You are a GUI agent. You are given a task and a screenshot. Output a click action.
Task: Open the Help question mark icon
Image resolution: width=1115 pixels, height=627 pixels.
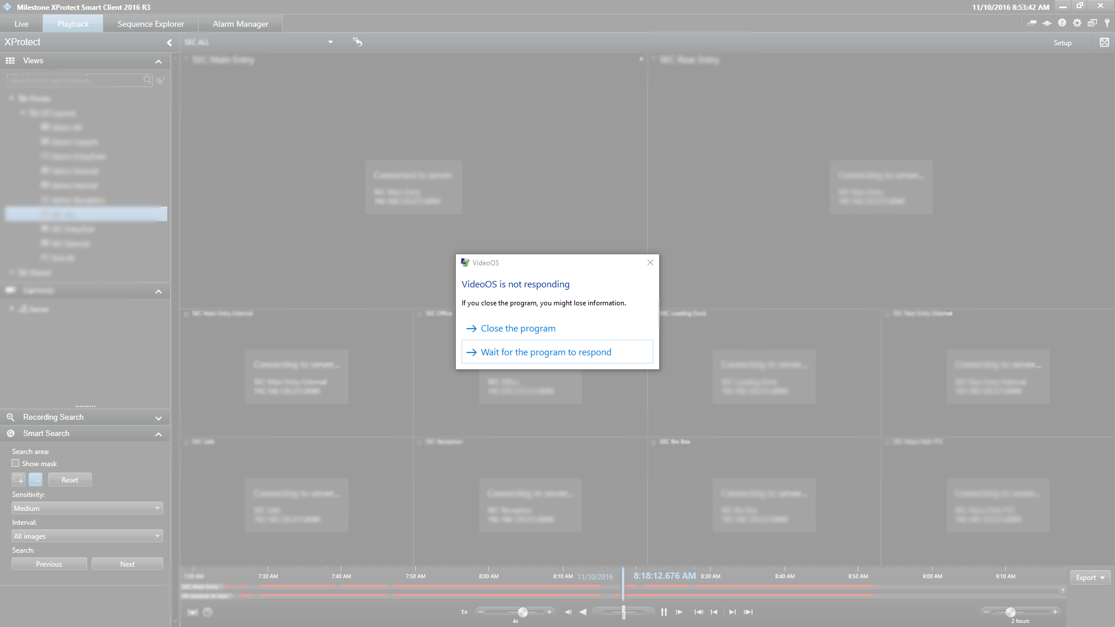(x=1062, y=23)
